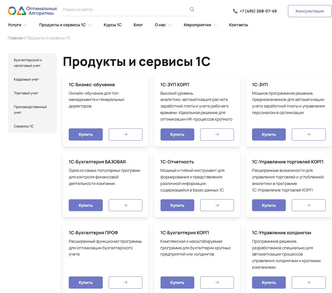Open details via arrow on 1С:Бизнес-обучение card
The height and width of the screenshot is (293, 332).
(125, 134)
